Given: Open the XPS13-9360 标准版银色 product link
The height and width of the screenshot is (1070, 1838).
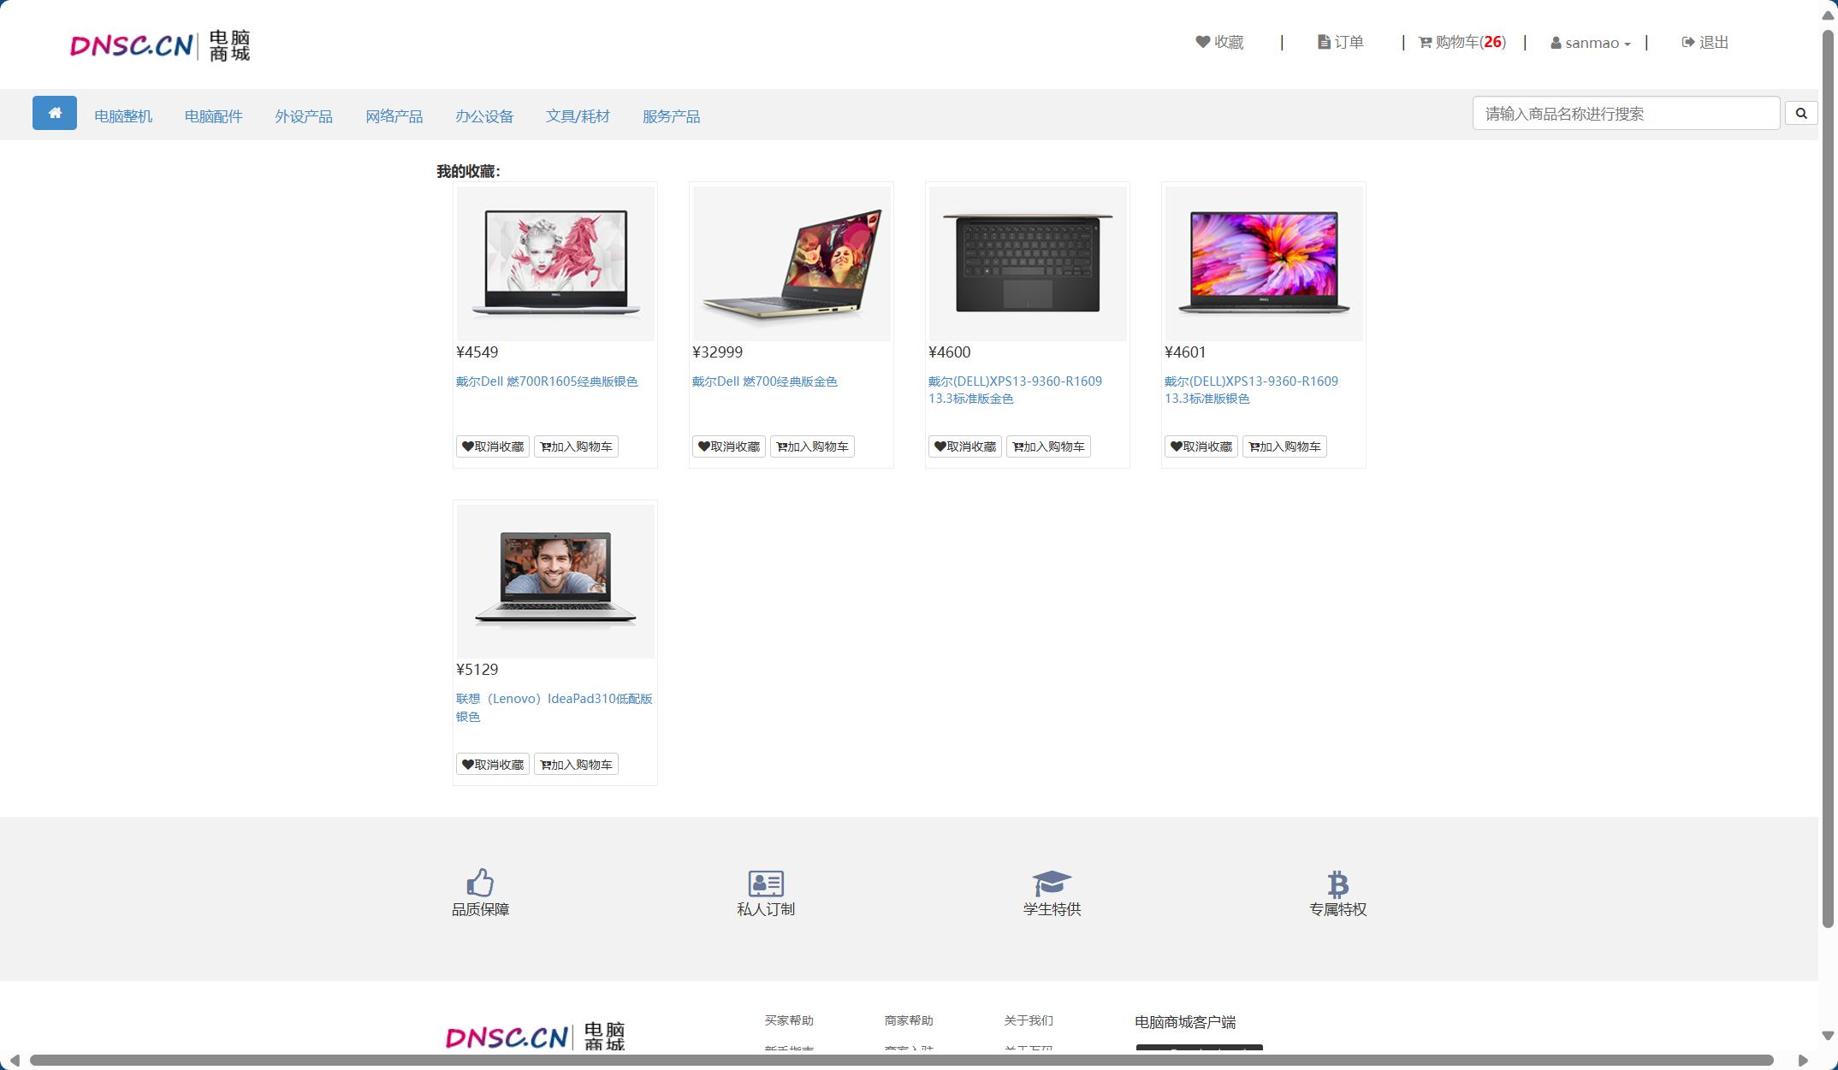Looking at the screenshot, I should coord(1252,390).
